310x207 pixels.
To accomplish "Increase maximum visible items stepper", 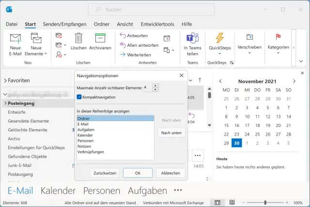I will click(155, 86).
